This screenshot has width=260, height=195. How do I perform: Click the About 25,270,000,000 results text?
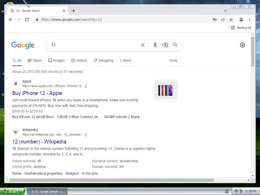click(47, 72)
